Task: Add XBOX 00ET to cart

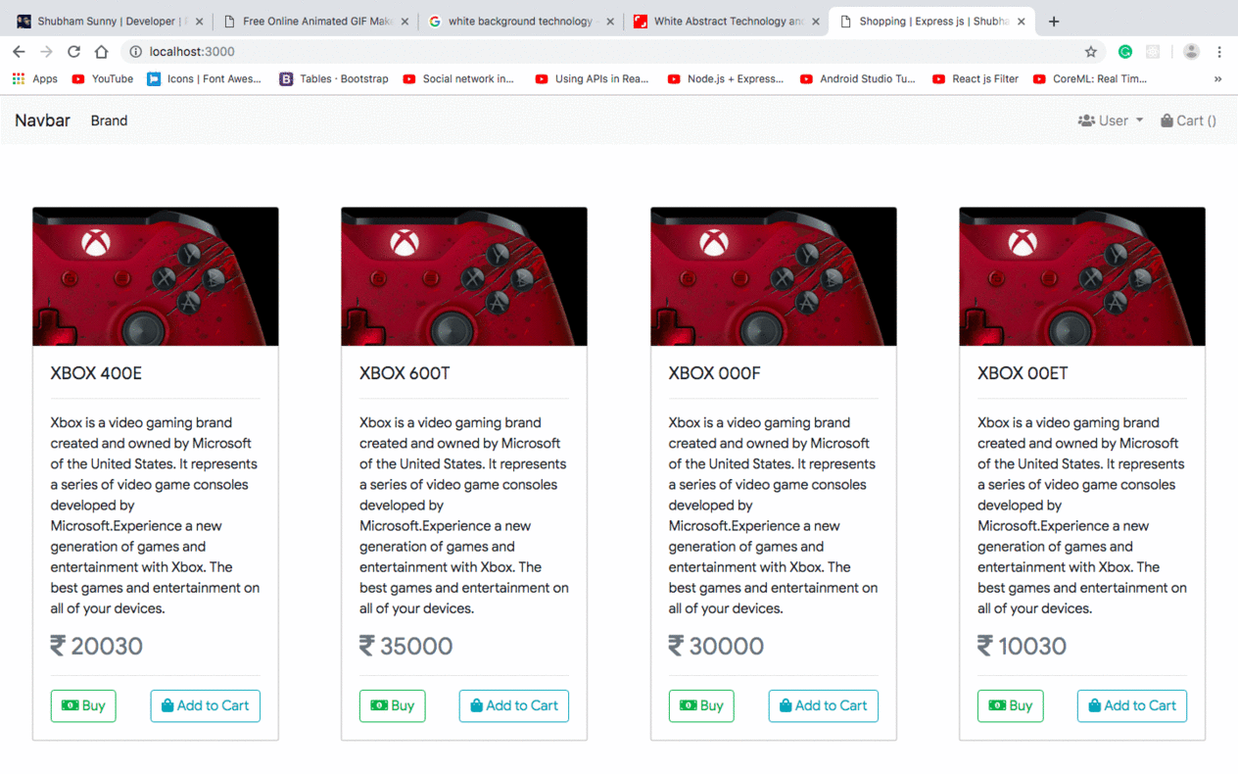Action: pyautogui.click(x=1131, y=705)
